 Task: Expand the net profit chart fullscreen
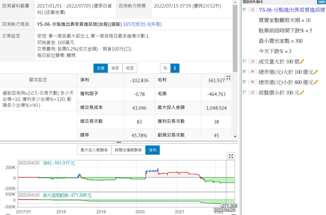click(231, 156)
